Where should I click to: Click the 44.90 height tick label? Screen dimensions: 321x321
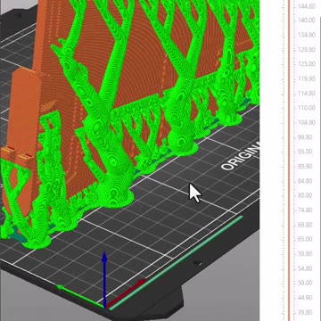tap(305, 298)
